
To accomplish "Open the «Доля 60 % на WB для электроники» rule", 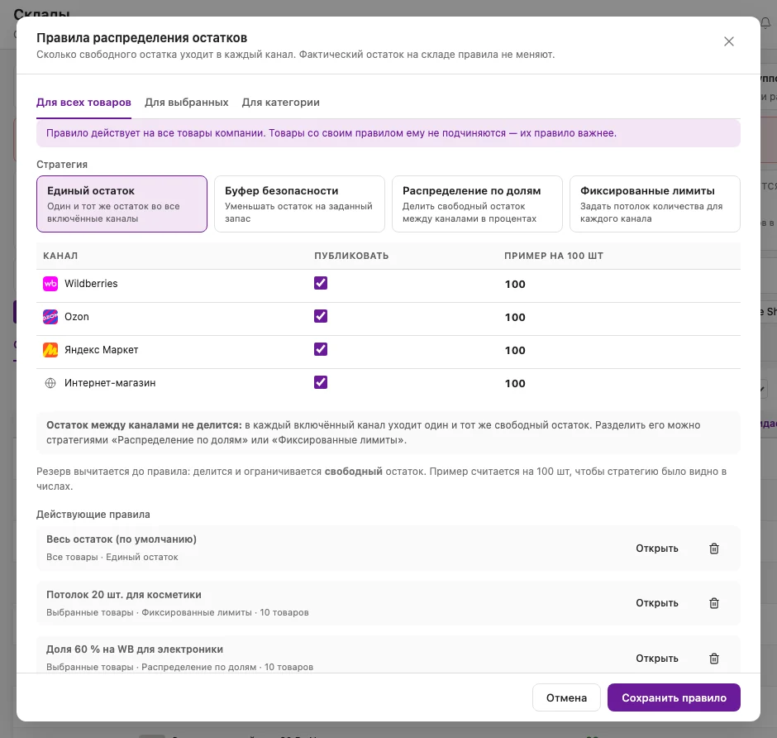I will coord(657,659).
